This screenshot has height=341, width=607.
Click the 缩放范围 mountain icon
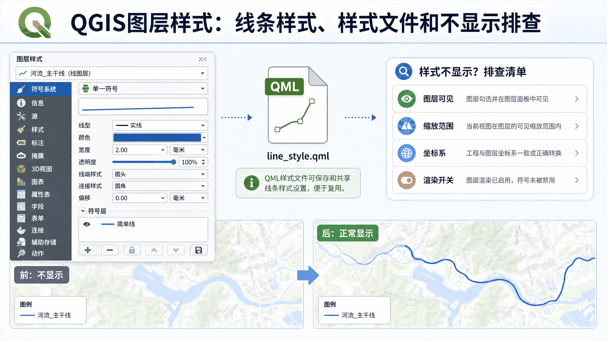point(407,126)
